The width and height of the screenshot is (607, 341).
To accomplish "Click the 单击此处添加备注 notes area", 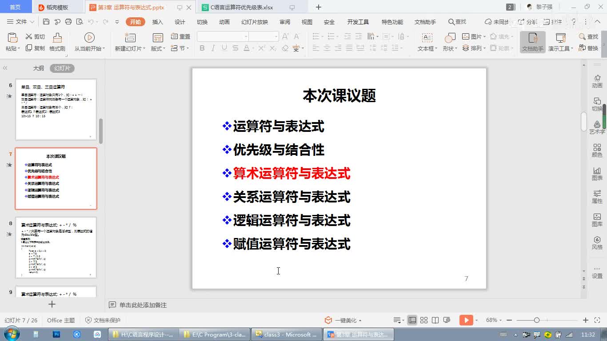I will point(143,305).
